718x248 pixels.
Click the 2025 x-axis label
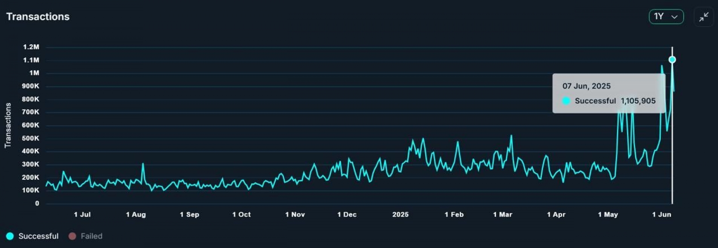coord(401,214)
